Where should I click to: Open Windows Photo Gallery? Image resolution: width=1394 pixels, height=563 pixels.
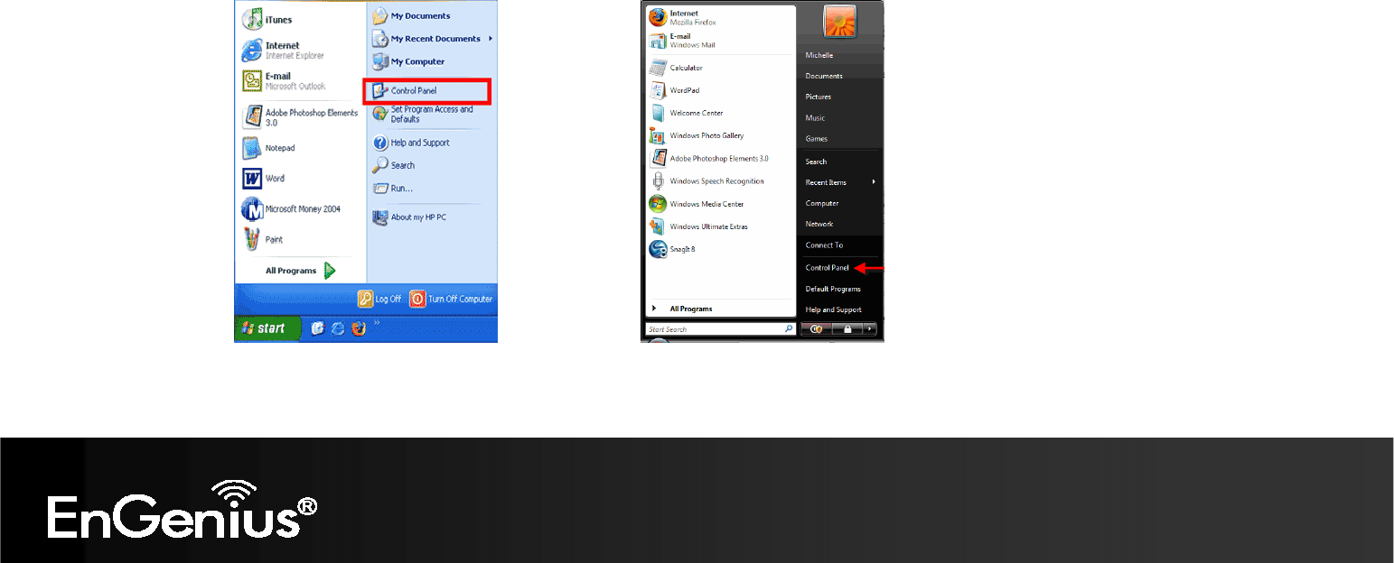click(x=697, y=135)
